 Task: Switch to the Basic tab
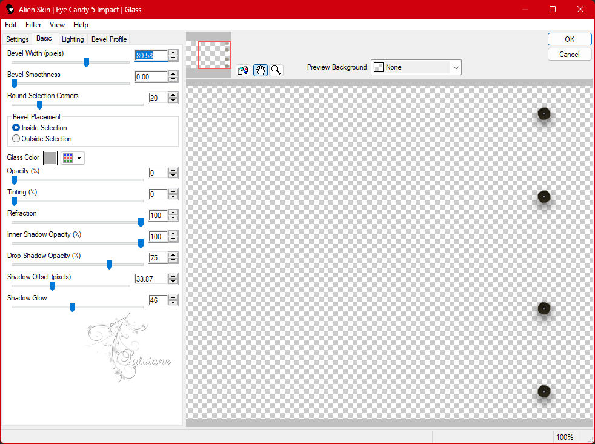click(44, 38)
